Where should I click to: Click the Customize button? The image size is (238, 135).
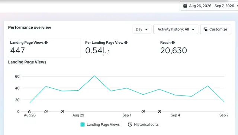tap(216, 29)
